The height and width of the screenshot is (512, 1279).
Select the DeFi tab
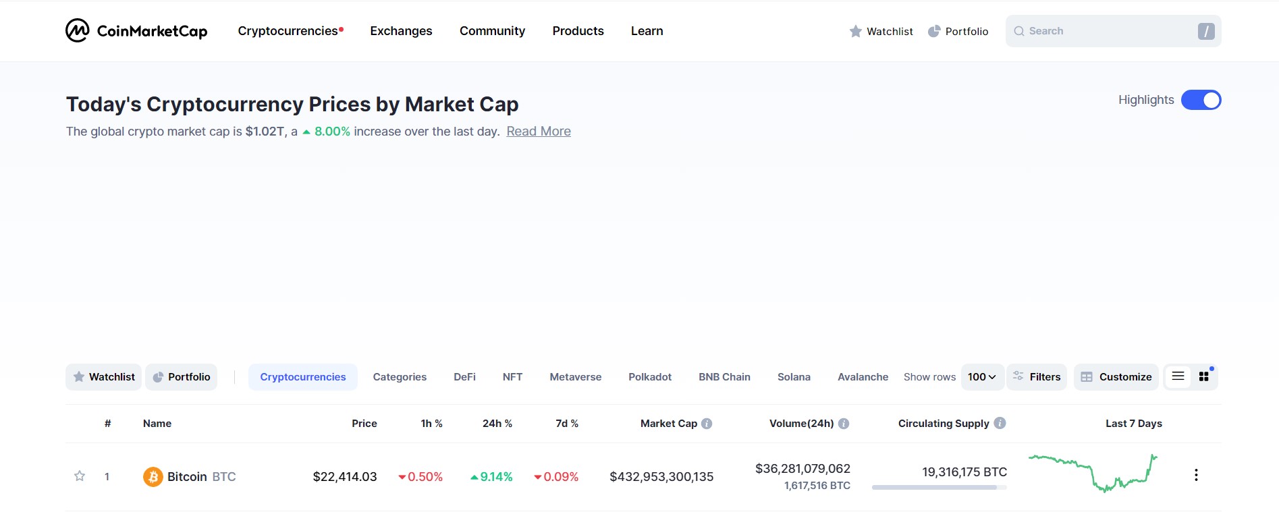[464, 377]
